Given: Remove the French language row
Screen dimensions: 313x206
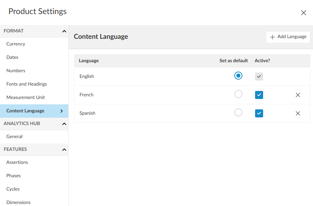Looking at the screenshot, I should 298,95.
